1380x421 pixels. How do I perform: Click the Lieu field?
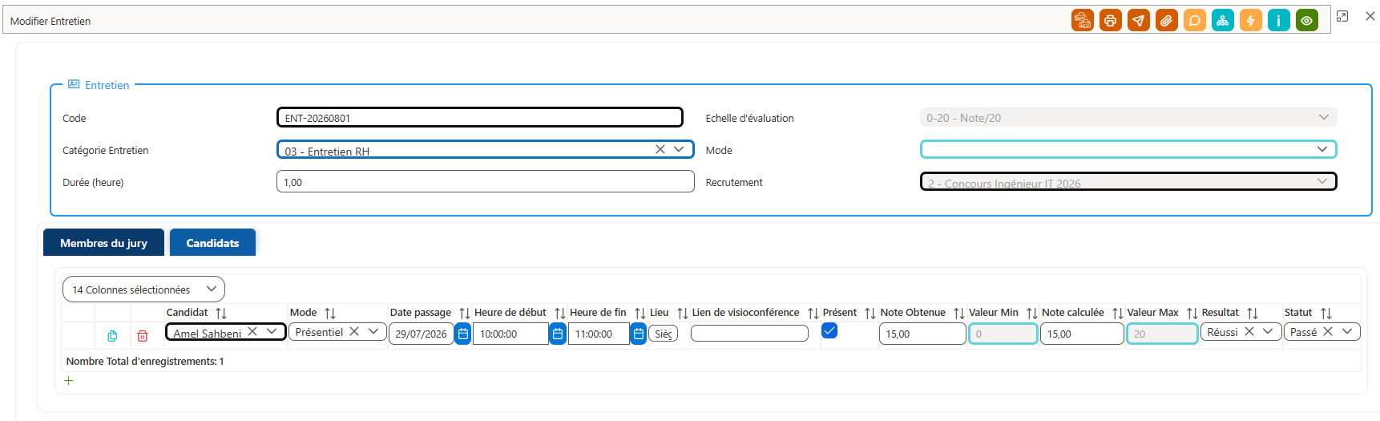664,334
